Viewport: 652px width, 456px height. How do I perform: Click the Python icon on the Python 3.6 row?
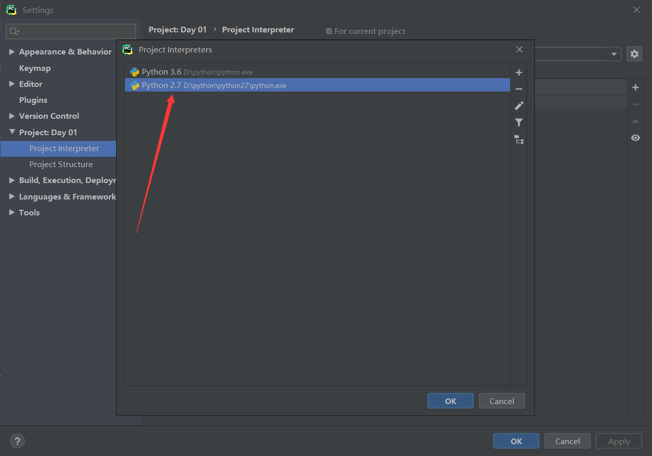coord(135,72)
